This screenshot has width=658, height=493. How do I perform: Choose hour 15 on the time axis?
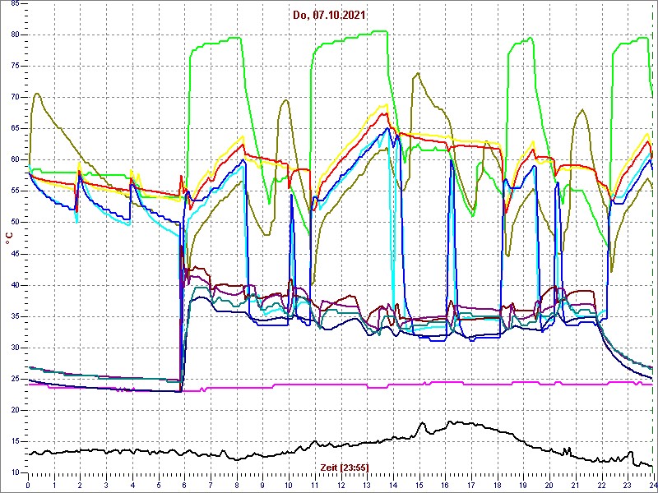coord(419,485)
